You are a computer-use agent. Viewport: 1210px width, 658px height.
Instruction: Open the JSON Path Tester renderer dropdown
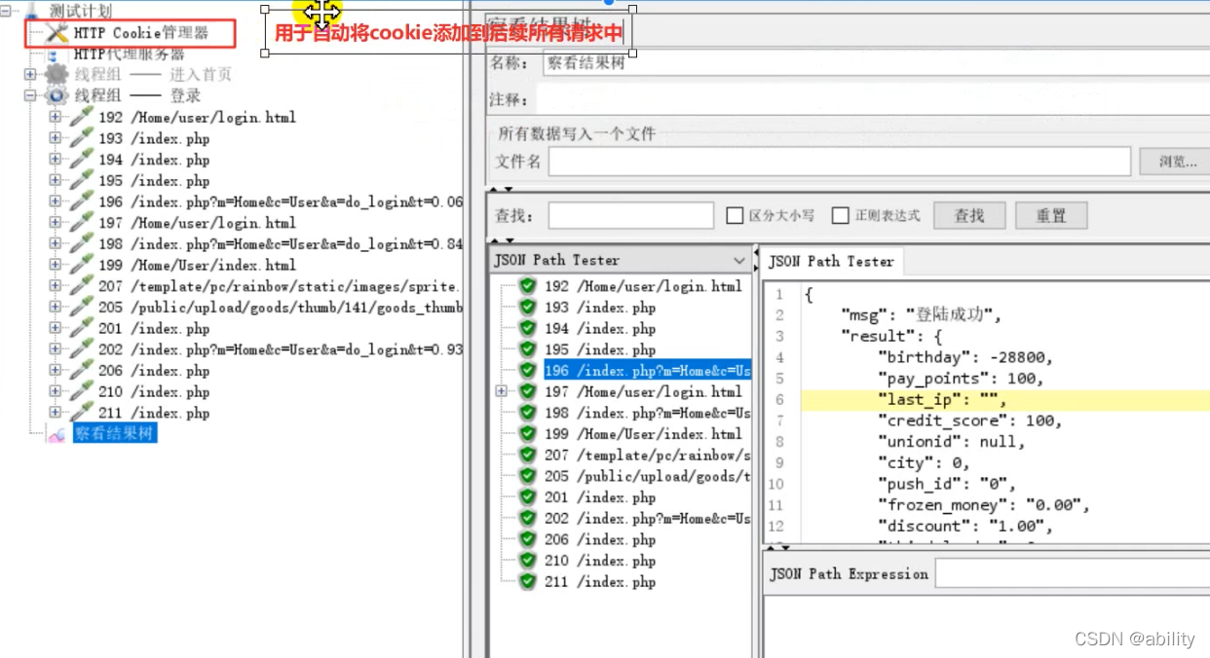tap(739, 260)
